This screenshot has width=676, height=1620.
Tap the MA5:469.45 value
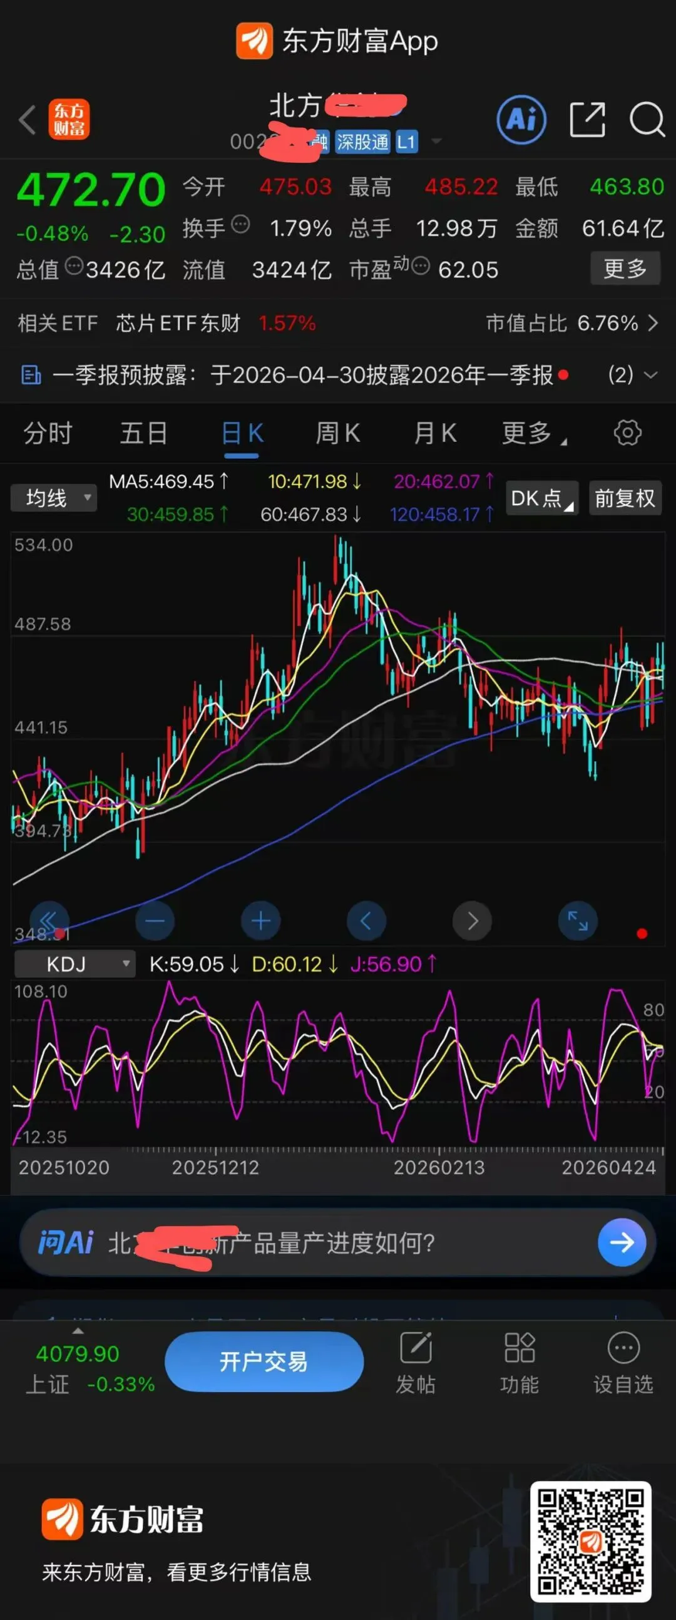[168, 482]
